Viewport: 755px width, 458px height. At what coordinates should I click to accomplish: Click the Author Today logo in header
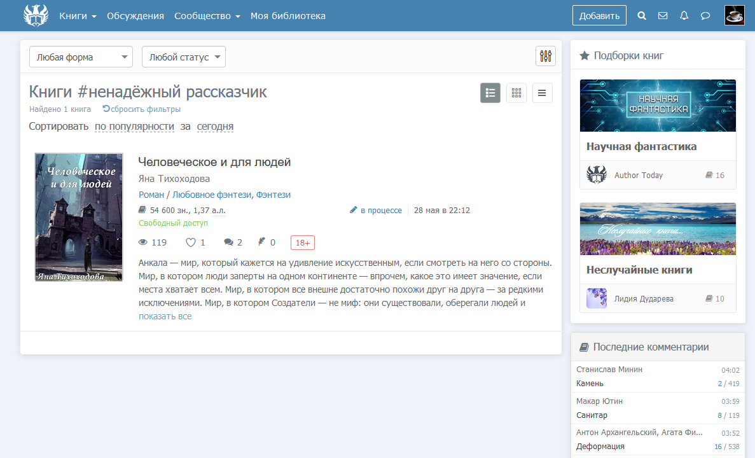point(36,15)
